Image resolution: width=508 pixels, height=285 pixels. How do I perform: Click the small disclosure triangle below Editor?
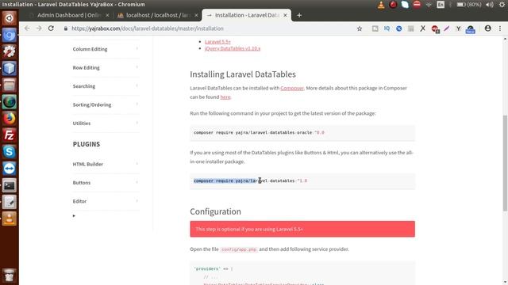(x=74, y=215)
